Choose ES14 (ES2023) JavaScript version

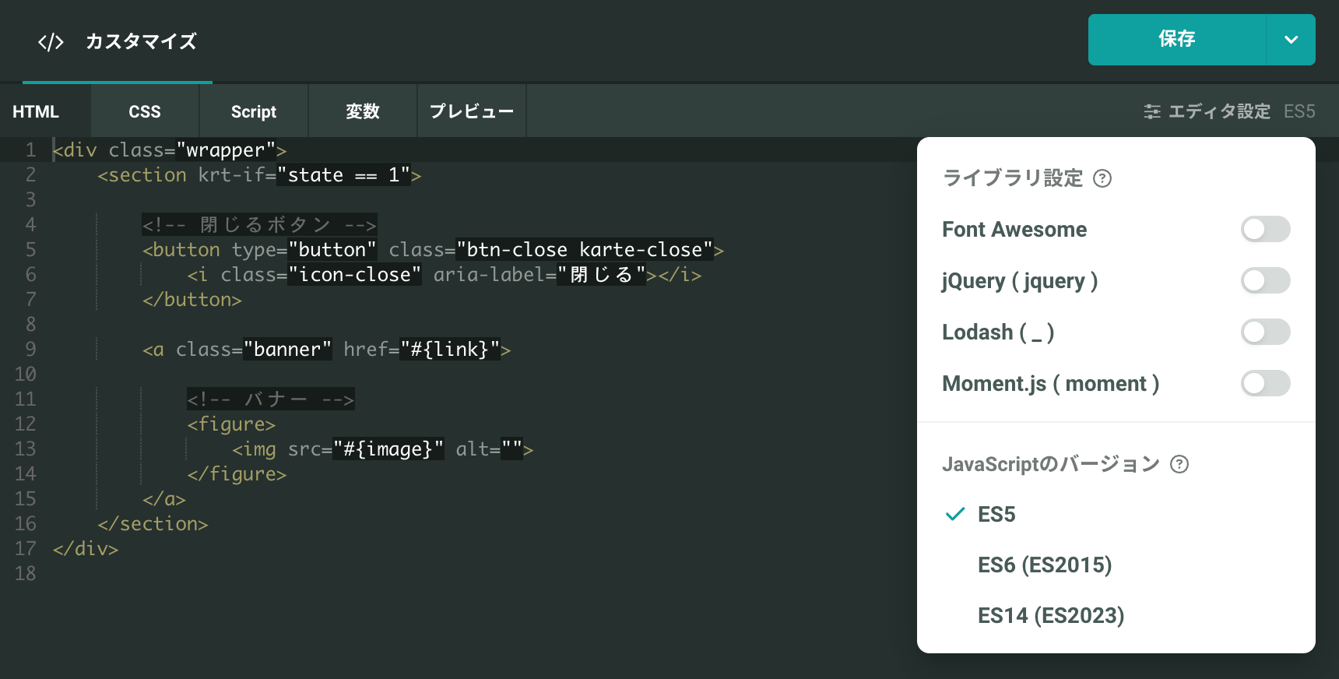coord(1051,615)
